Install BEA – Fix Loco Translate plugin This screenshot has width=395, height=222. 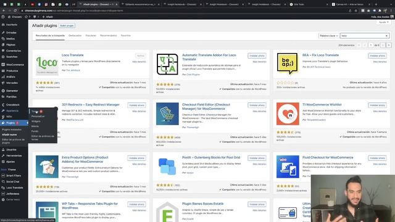coord(377,55)
